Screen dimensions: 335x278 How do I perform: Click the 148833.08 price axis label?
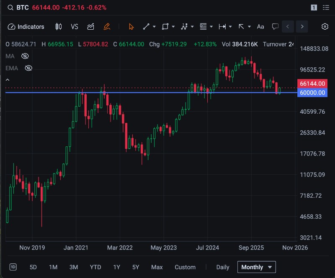click(x=314, y=48)
